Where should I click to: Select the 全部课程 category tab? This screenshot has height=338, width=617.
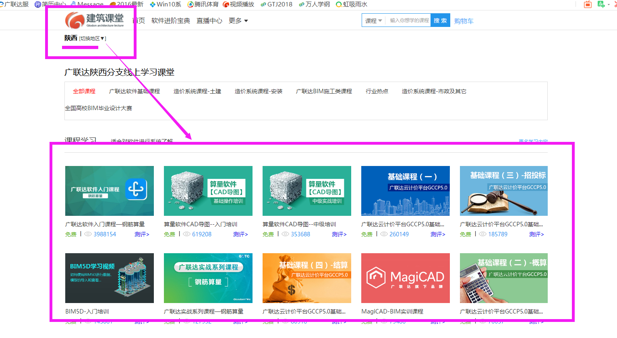[84, 91]
